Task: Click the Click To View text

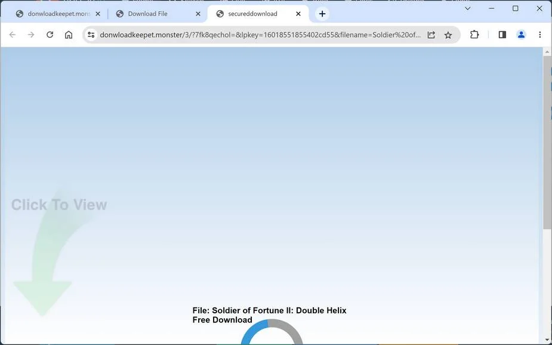Action: click(x=59, y=205)
